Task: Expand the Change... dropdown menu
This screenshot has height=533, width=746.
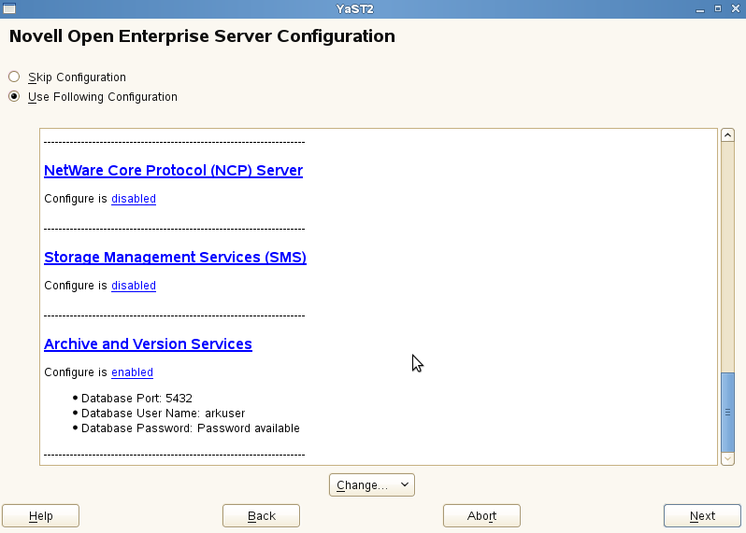Action: [371, 485]
